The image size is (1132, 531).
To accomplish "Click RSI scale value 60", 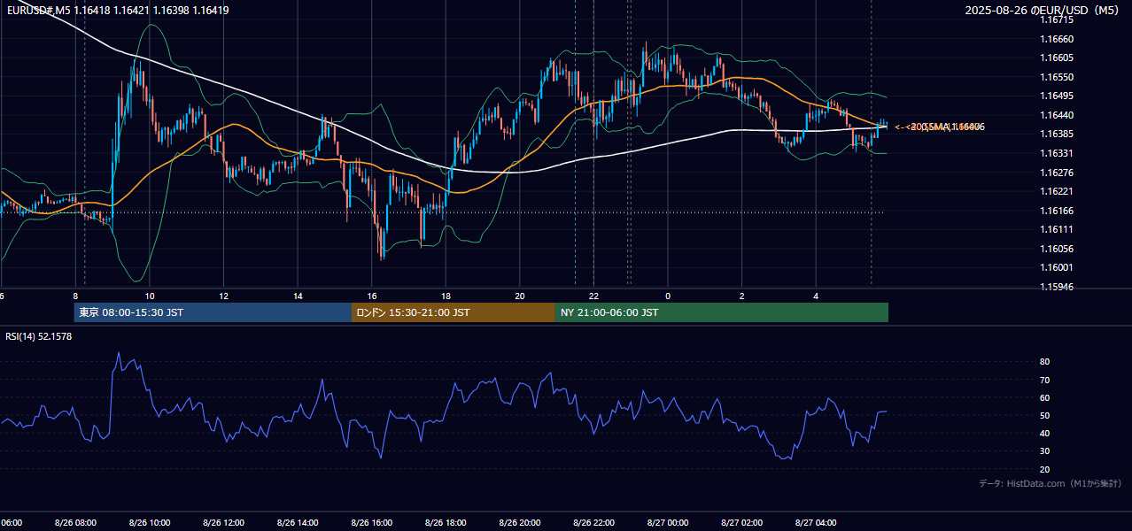I will coord(1044,397).
